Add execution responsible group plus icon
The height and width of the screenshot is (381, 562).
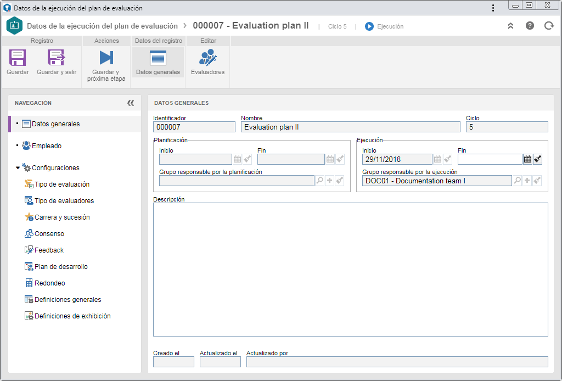coord(527,181)
